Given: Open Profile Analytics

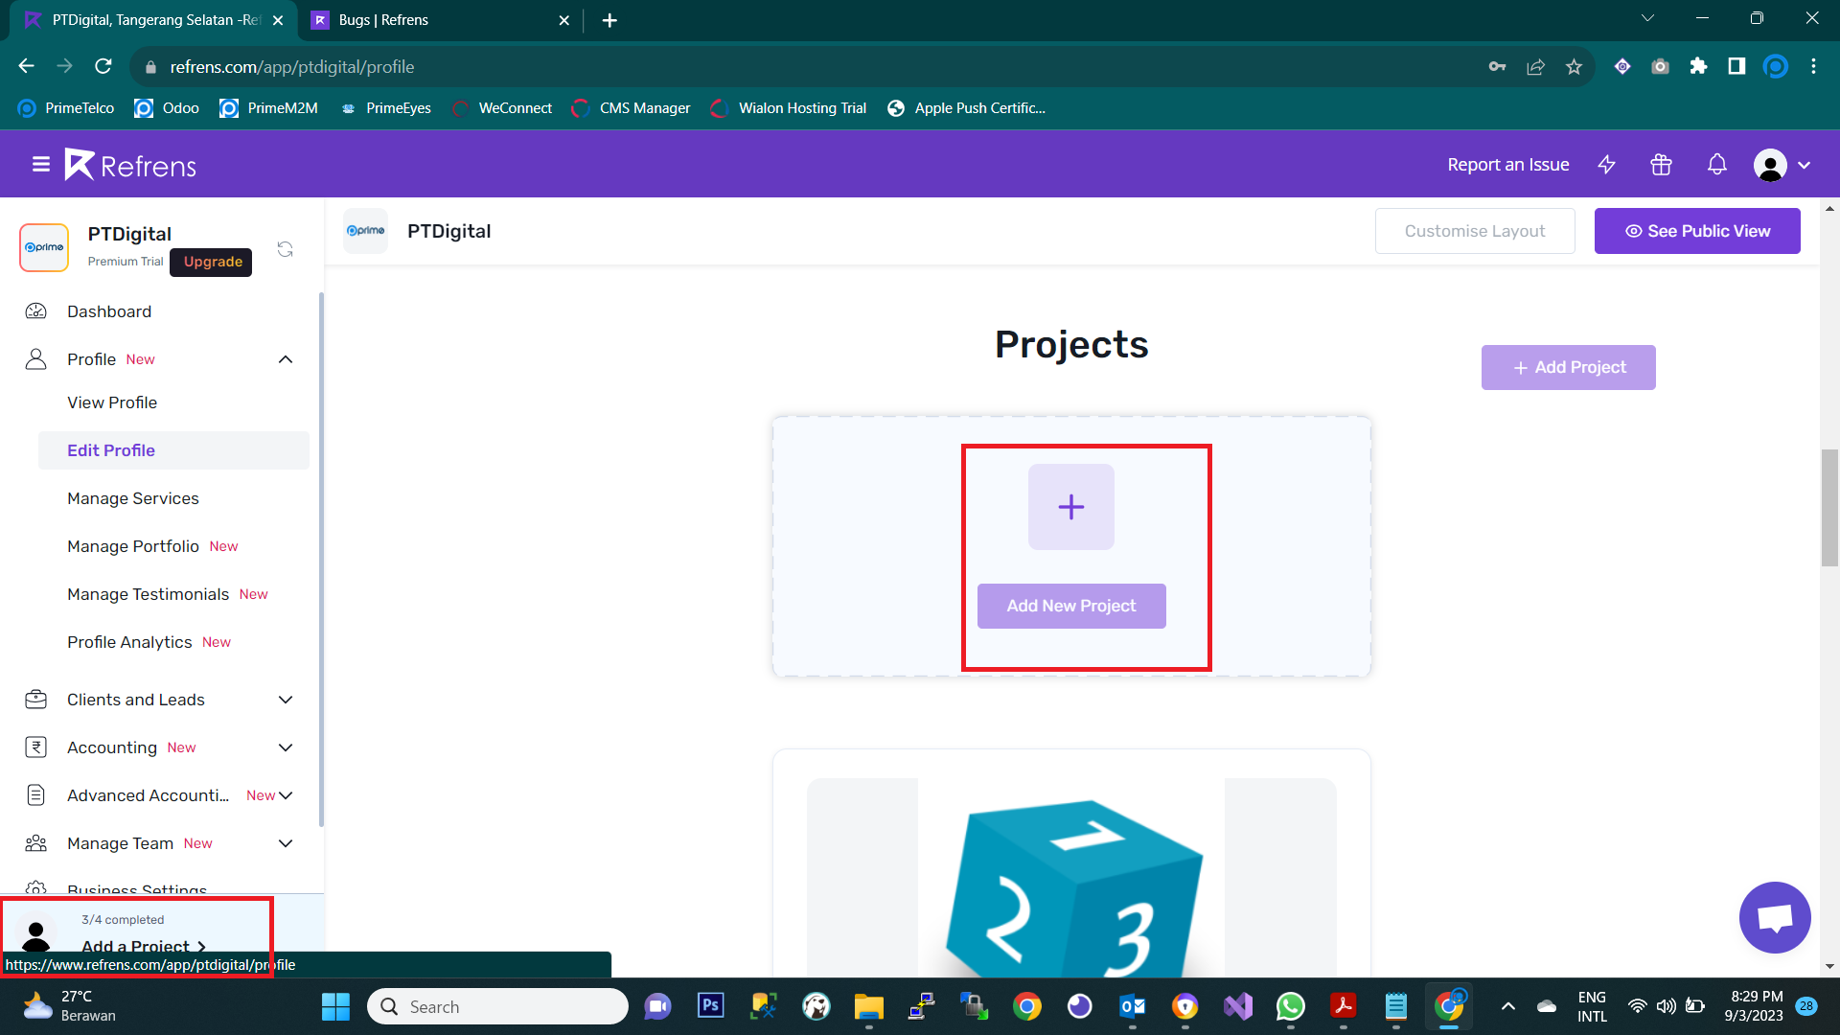Looking at the screenshot, I should [129, 642].
